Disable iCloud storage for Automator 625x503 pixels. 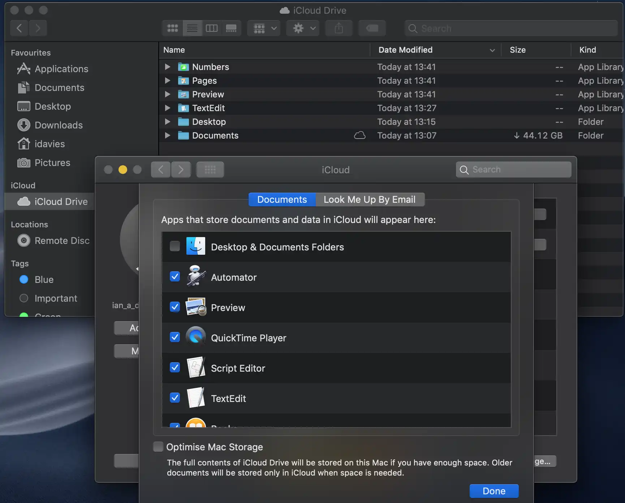[174, 276]
